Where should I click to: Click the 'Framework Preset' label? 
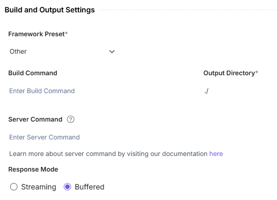pos(38,34)
